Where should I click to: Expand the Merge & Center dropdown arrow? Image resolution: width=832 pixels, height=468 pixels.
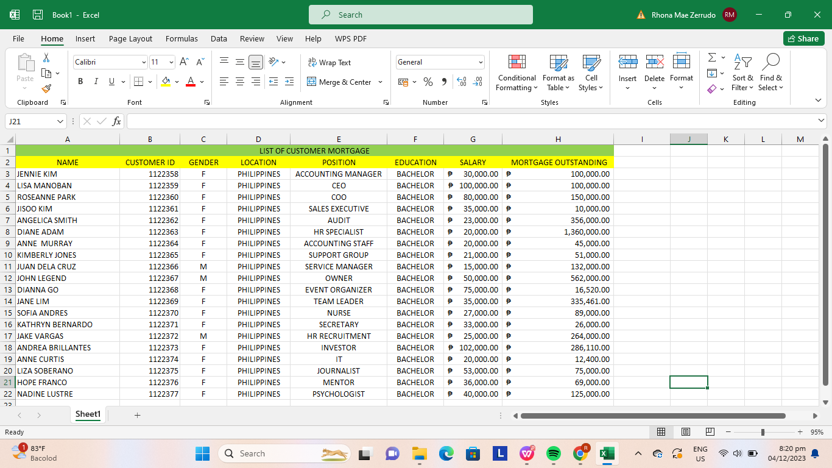click(380, 82)
